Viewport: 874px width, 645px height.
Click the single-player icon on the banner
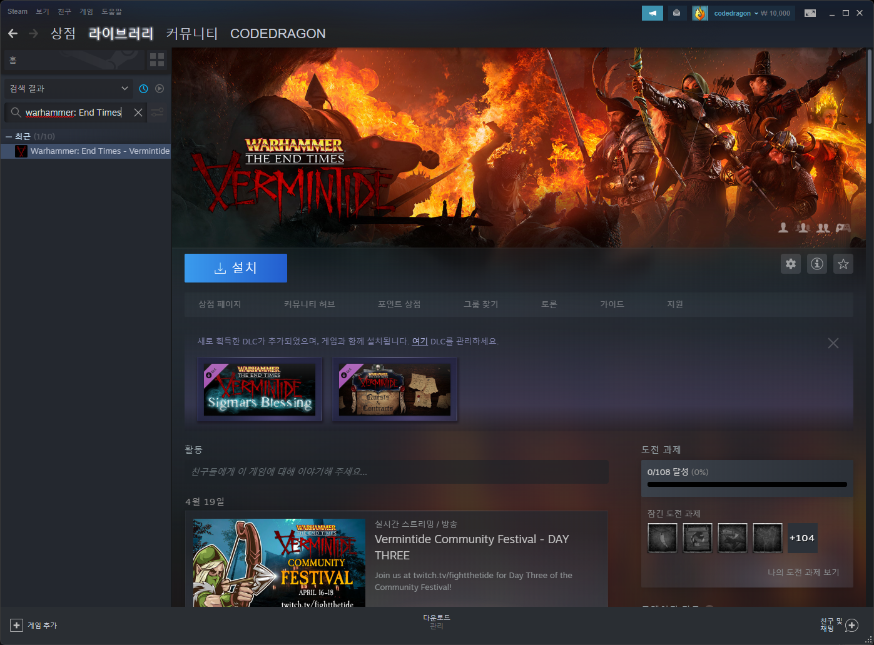click(783, 228)
